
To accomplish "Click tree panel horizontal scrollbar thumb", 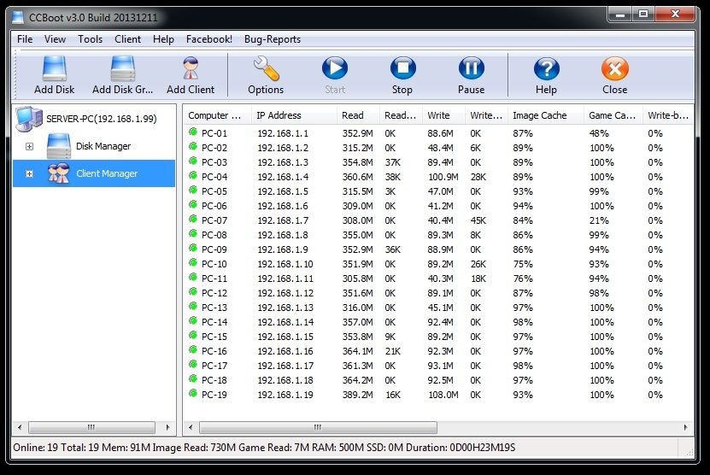I will click(x=91, y=427).
